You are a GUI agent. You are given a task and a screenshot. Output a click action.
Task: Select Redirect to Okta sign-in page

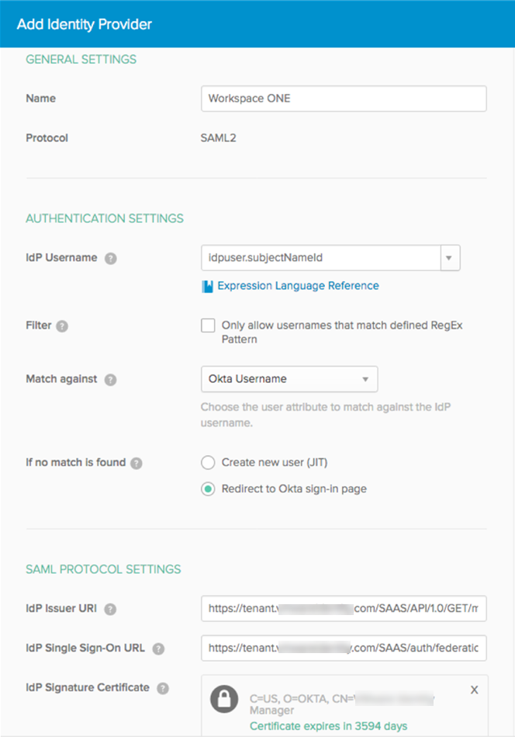[x=208, y=488]
